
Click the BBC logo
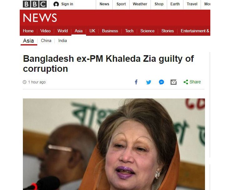tap(35, 4)
